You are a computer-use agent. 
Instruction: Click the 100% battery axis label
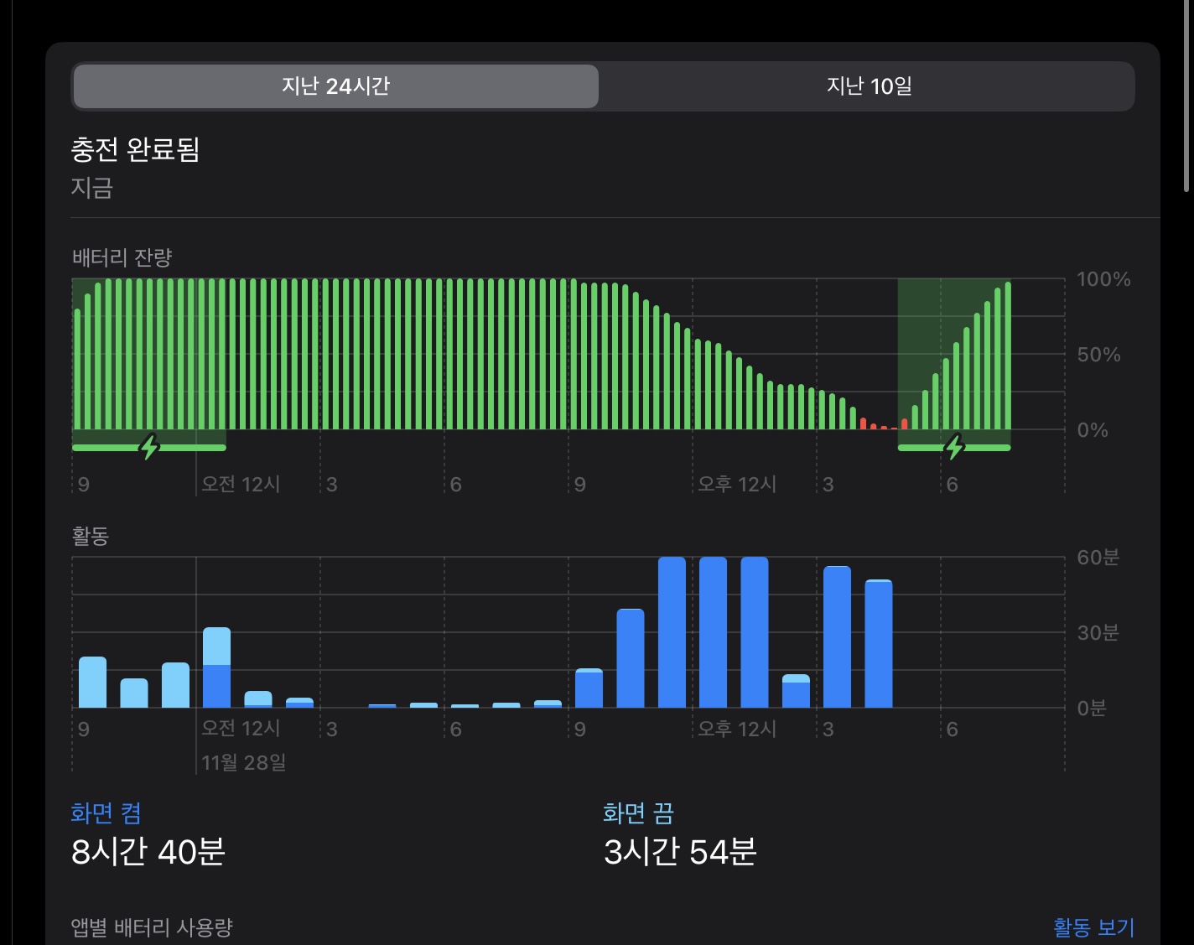point(1103,279)
